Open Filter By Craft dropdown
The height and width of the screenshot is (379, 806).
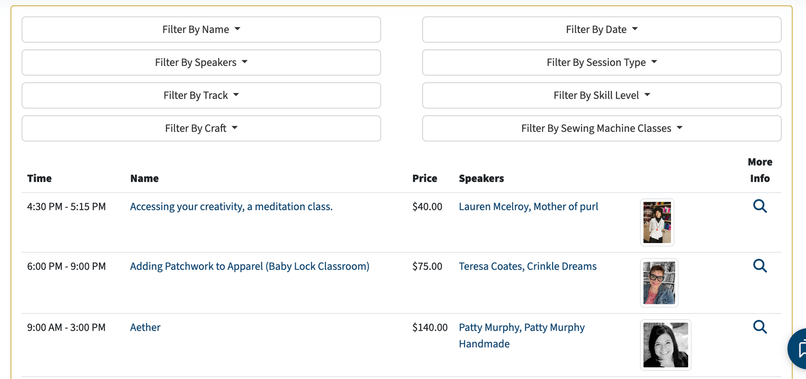[201, 128]
